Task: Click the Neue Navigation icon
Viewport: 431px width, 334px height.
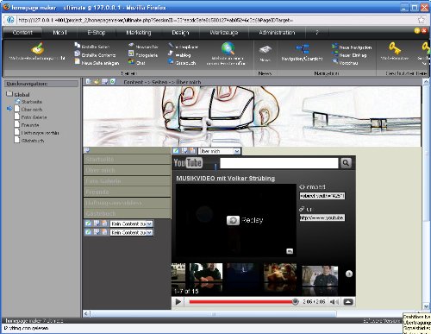Action: (334, 46)
